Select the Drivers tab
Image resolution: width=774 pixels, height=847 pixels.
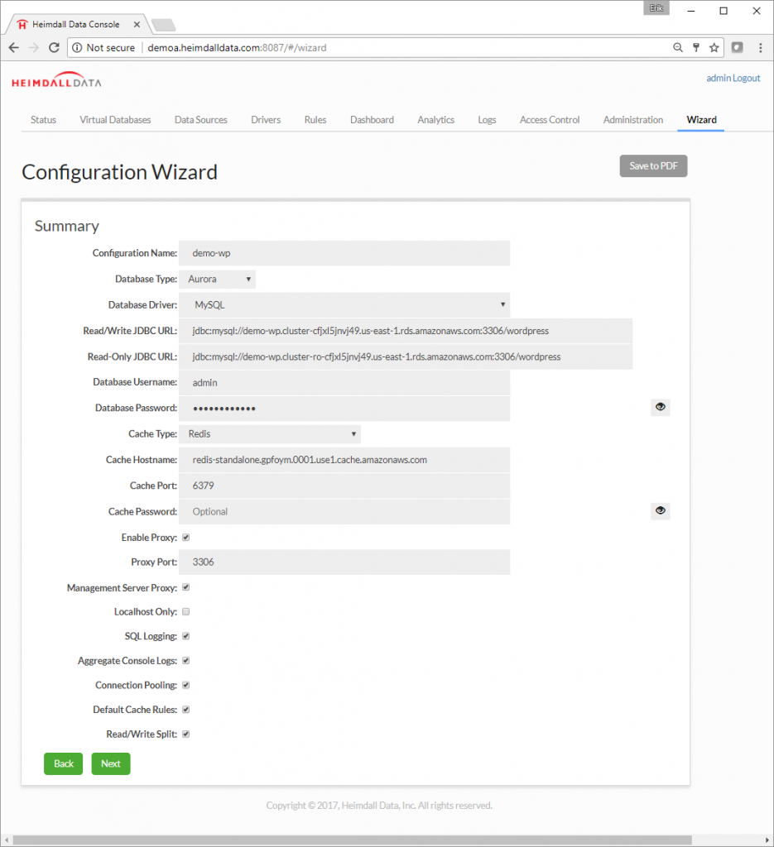click(x=266, y=120)
